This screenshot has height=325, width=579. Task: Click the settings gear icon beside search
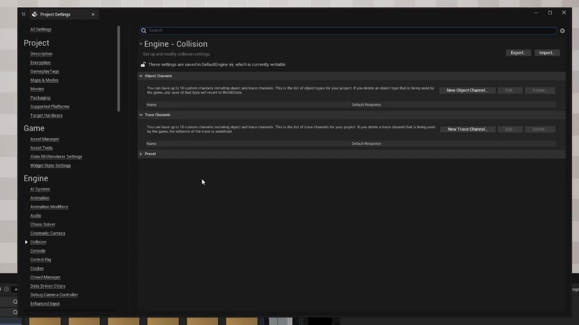(x=562, y=31)
